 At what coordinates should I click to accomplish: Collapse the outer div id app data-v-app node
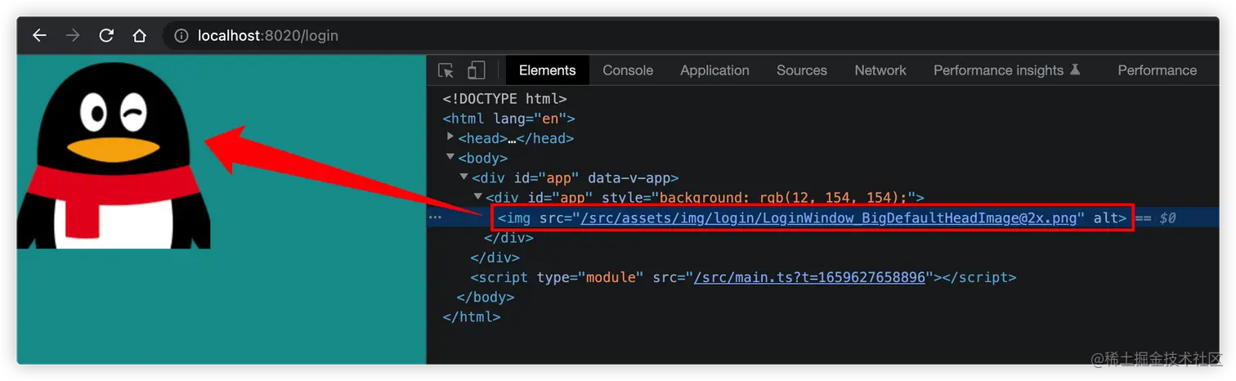pyautogui.click(x=463, y=177)
